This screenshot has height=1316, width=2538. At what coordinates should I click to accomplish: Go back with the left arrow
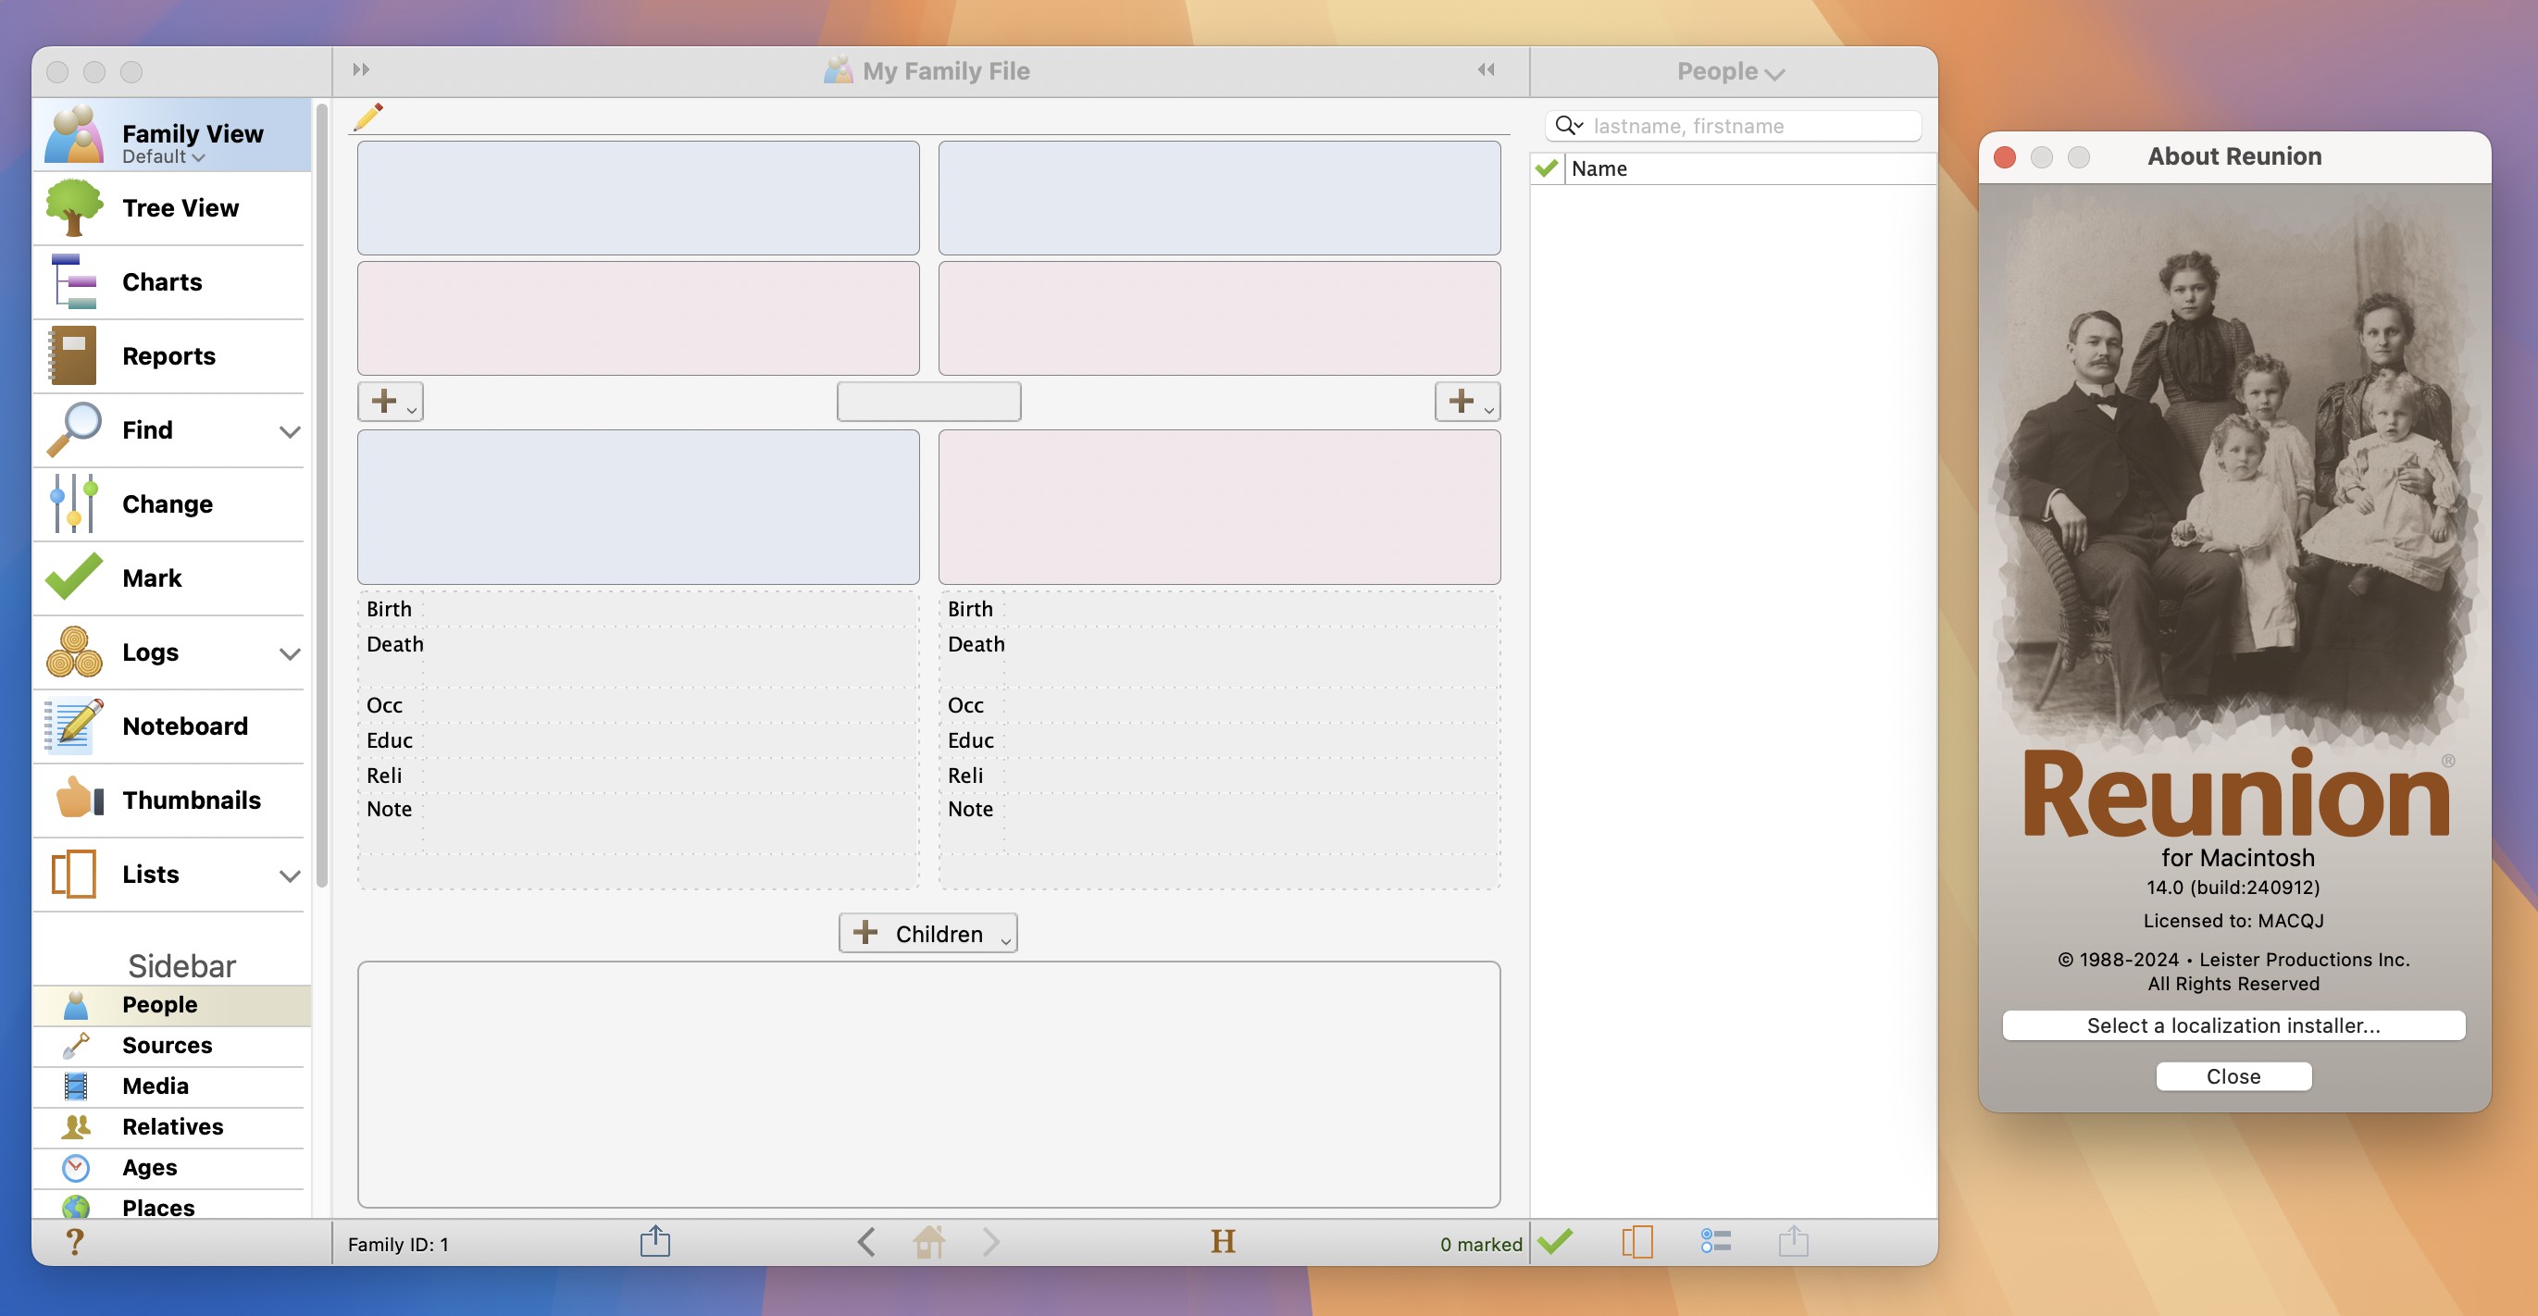pyautogui.click(x=866, y=1242)
